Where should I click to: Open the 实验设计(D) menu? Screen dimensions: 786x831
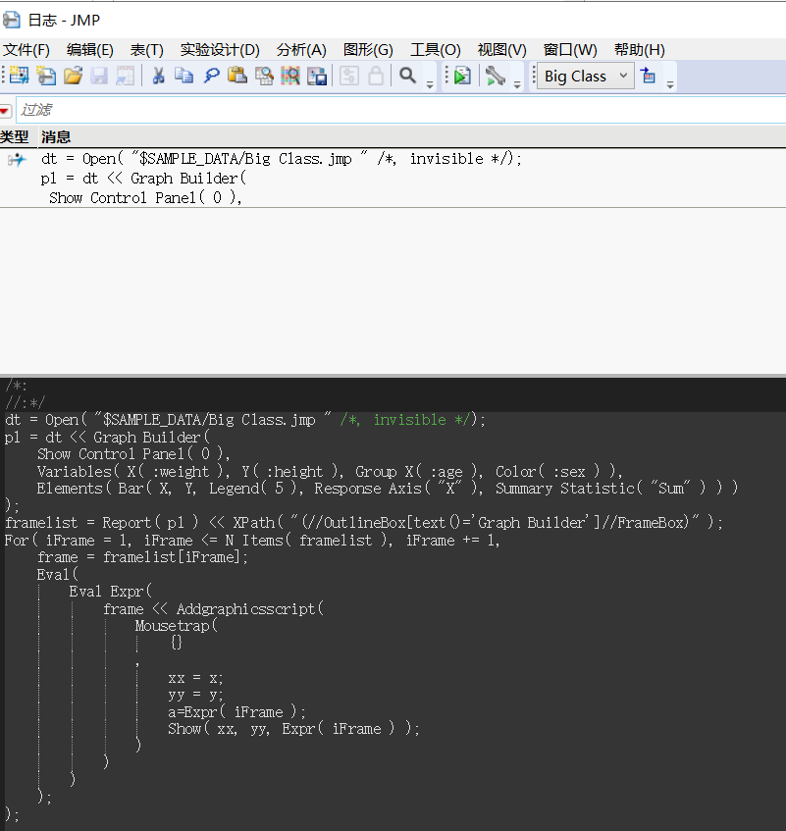220,50
